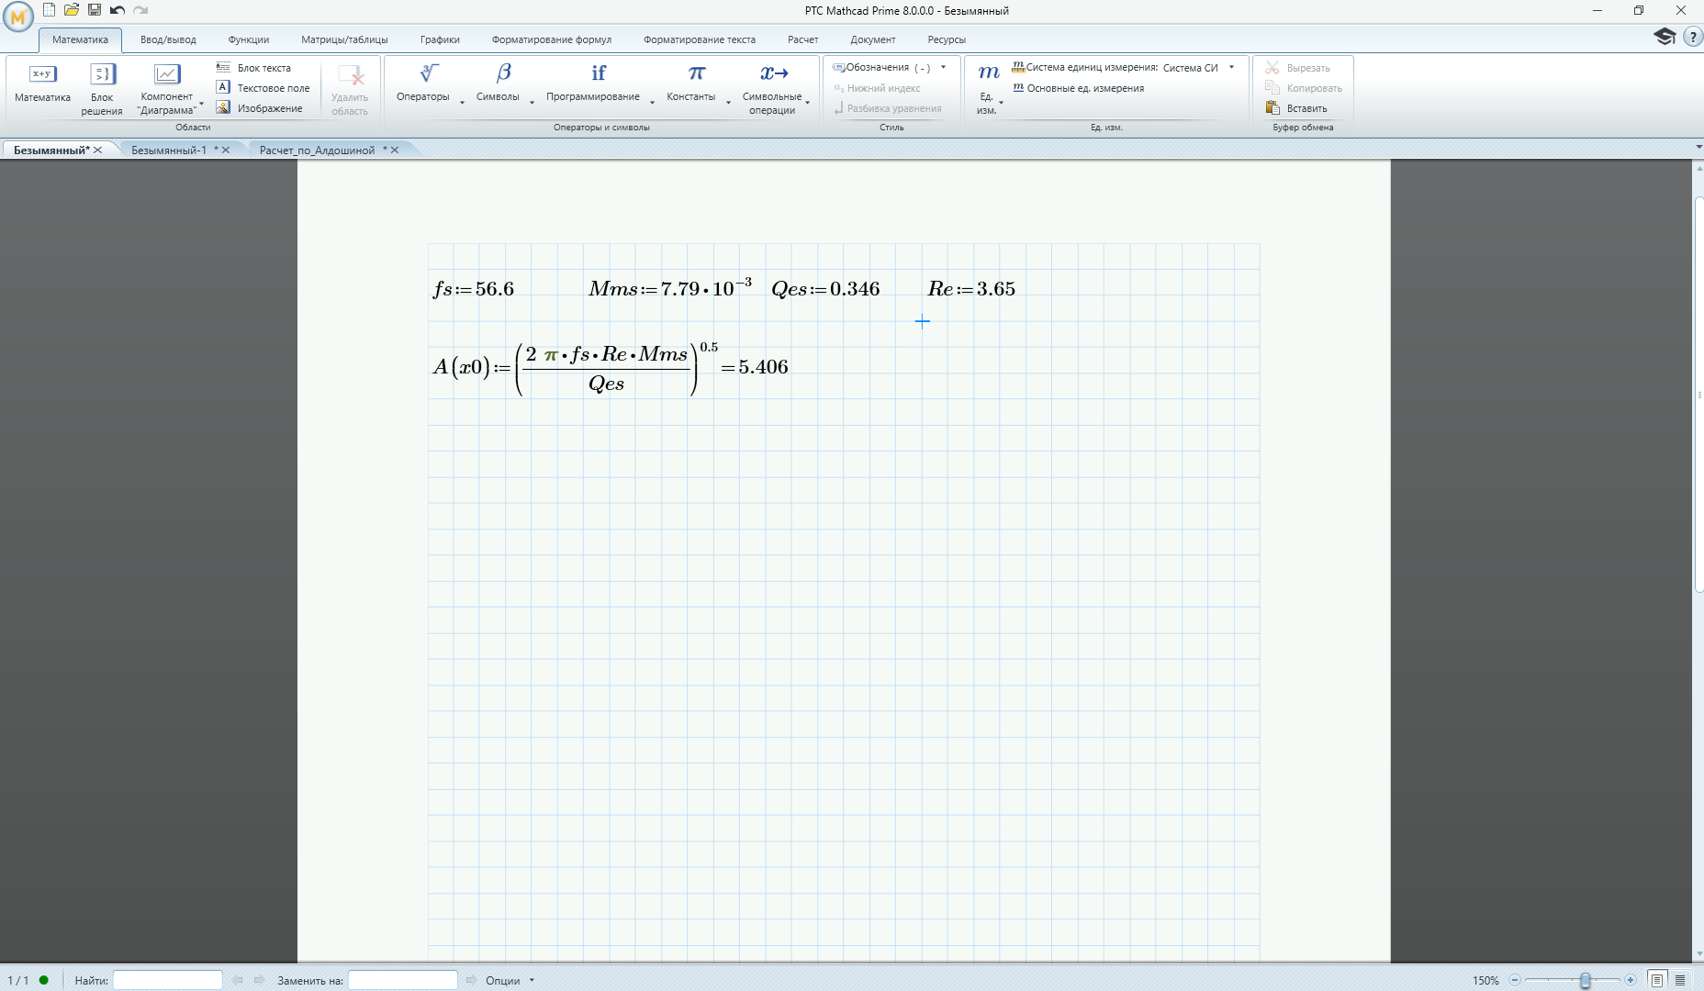The width and height of the screenshot is (1704, 991).
Task: Toggle Subscript (Нижний индекс) option
Action: 877,88
